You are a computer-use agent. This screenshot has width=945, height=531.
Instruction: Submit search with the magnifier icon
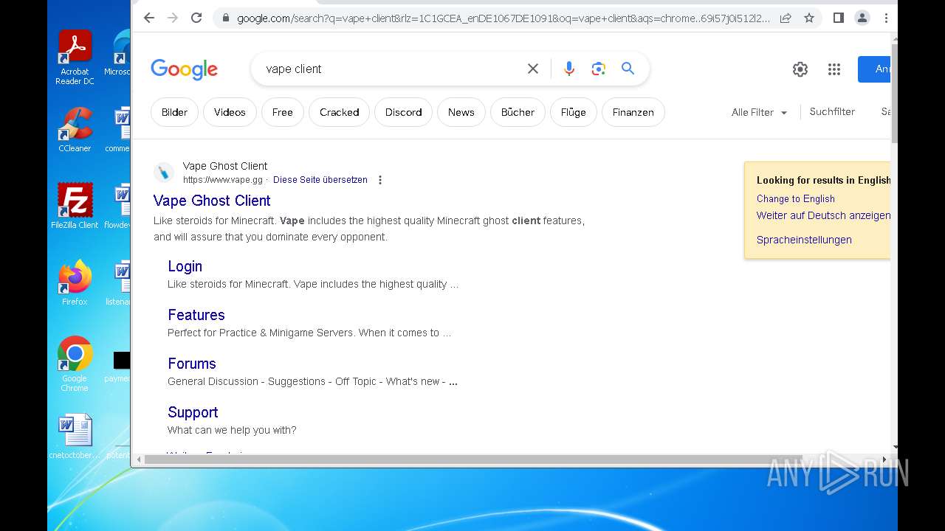click(628, 69)
